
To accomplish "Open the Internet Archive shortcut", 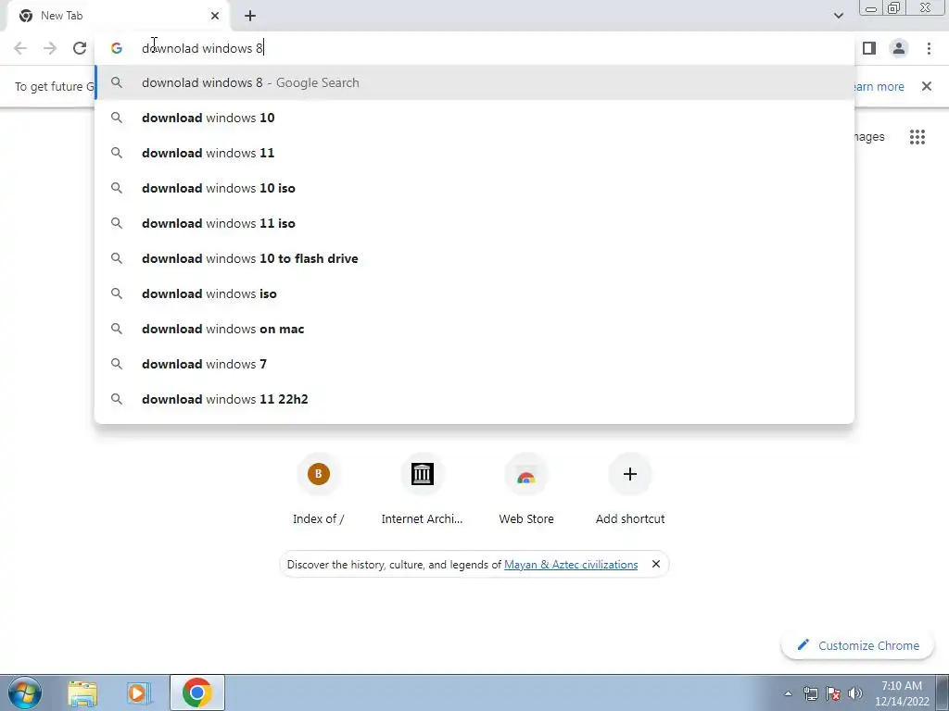I will [422, 490].
